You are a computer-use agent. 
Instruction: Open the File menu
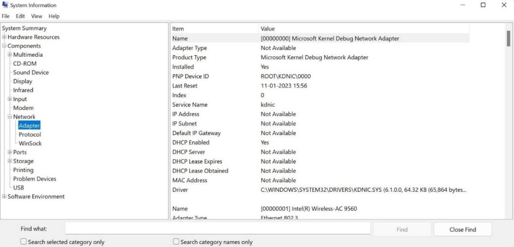pyautogui.click(x=6, y=16)
